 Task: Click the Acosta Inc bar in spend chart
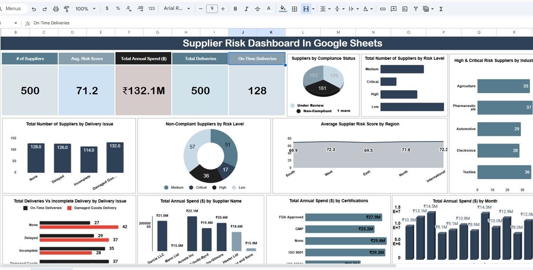tap(192, 234)
